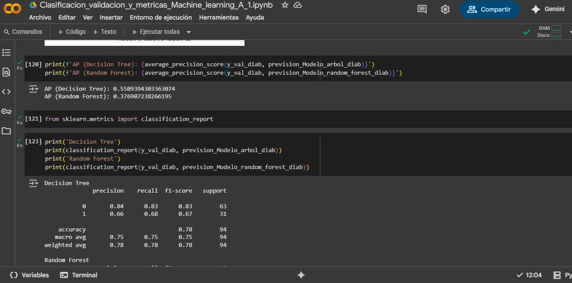The image size is (572, 283).
Task: Click the 'macro avg' row label
Action: (70, 237)
